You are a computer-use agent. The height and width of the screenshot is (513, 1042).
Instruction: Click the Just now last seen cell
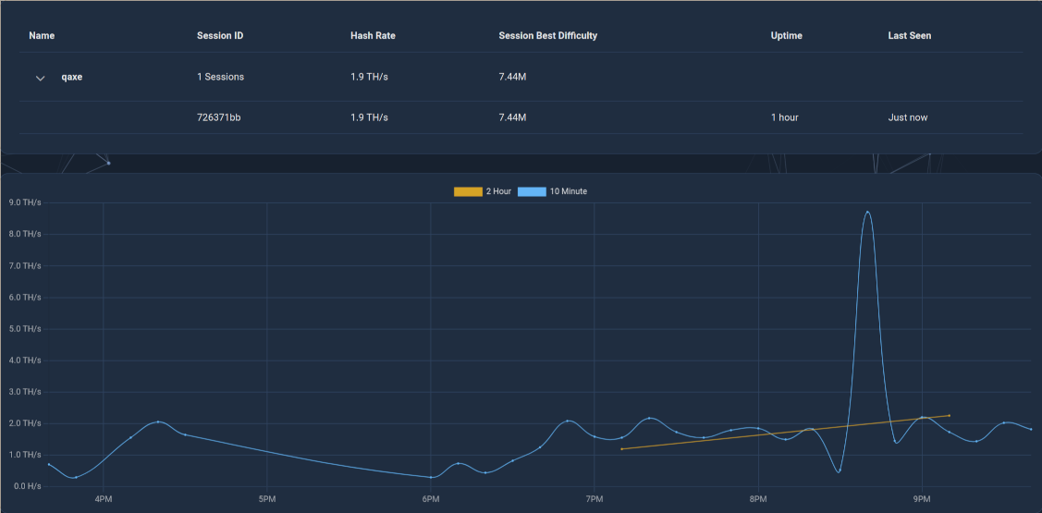coord(908,117)
